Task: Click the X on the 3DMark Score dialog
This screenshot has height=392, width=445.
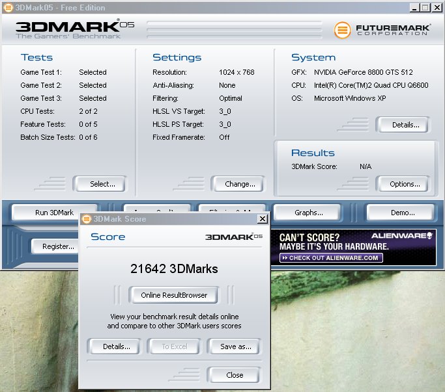Action: [x=263, y=218]
